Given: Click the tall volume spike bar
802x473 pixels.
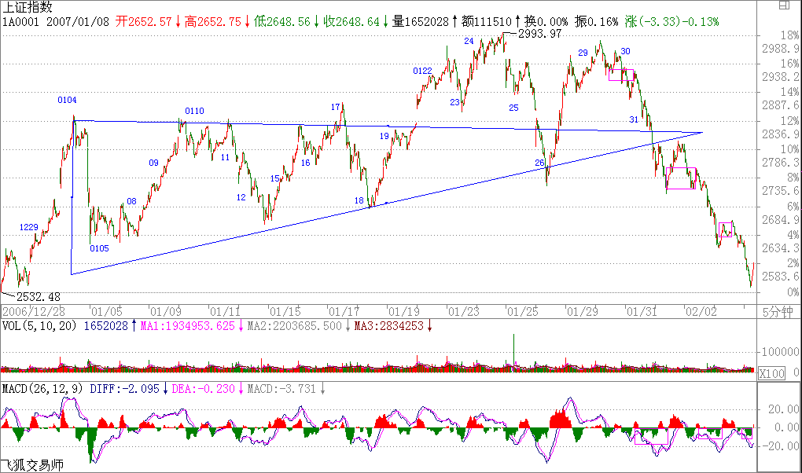Looking at the screenshot, I should click(x=514, y=350).
